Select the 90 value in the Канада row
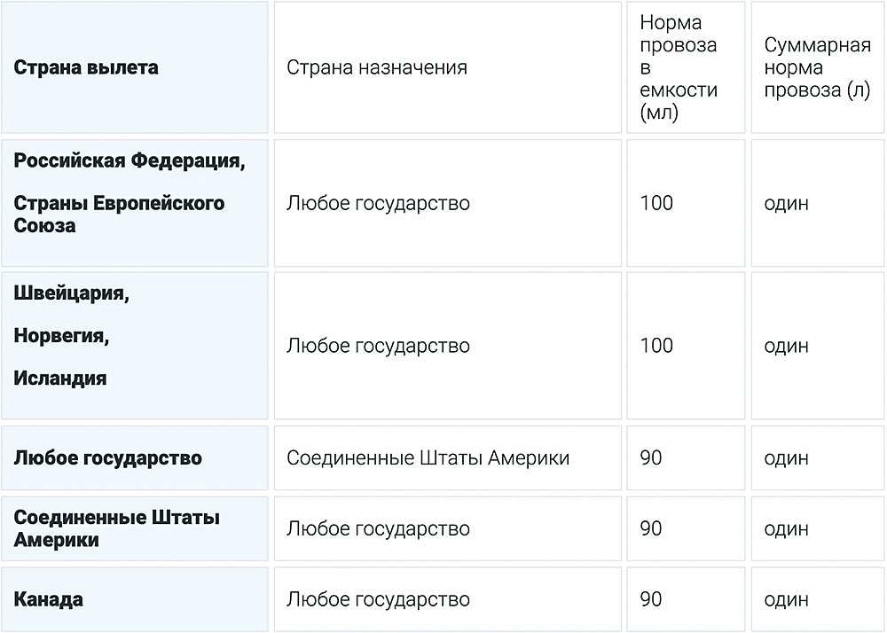887x633 pixels. 651,599
